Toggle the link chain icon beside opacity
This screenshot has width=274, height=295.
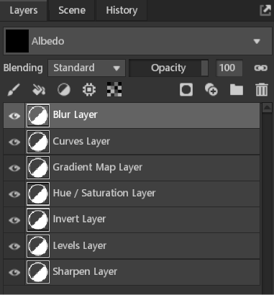coord(261,68)
